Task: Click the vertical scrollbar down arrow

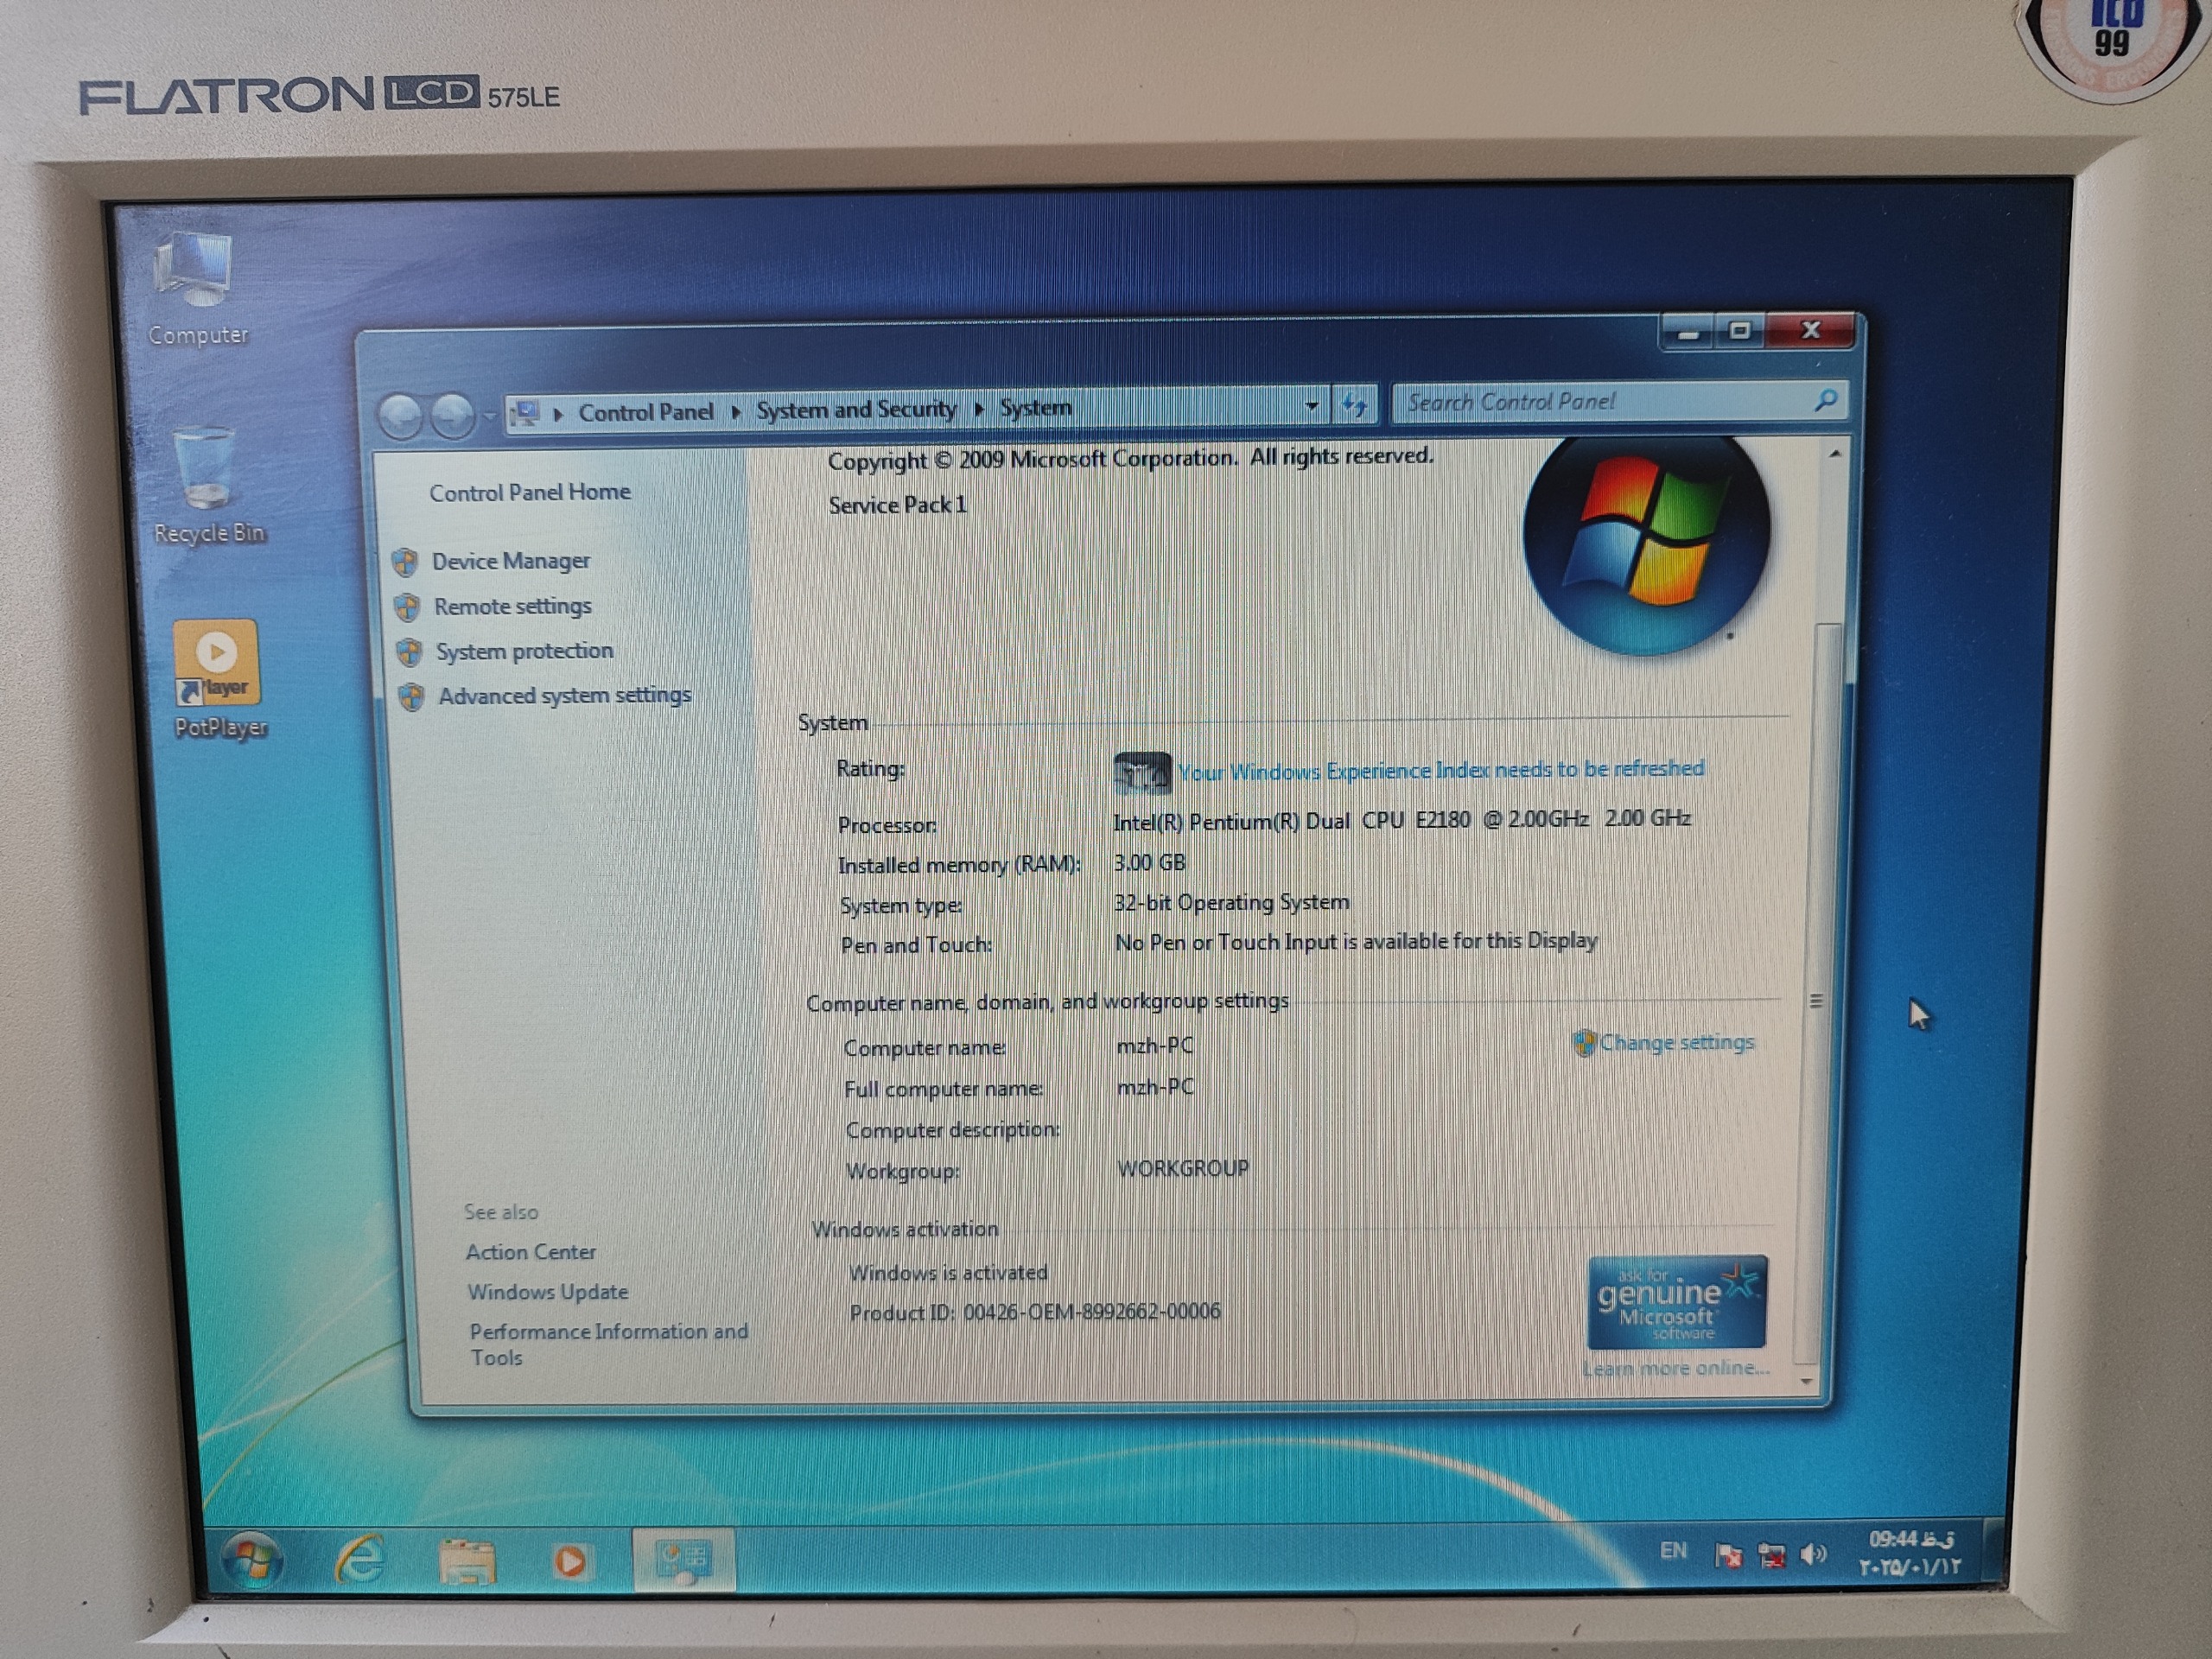Action: point(1806,1381)
